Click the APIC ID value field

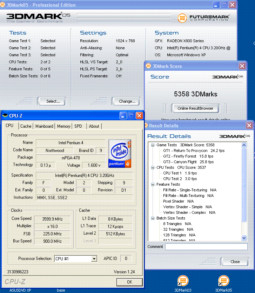click(x=126, y=259)
